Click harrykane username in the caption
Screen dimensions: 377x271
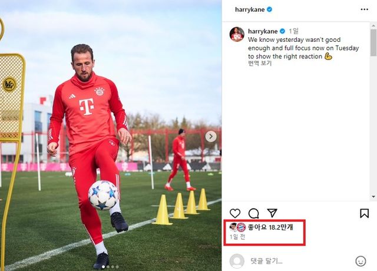pos(263,31)
